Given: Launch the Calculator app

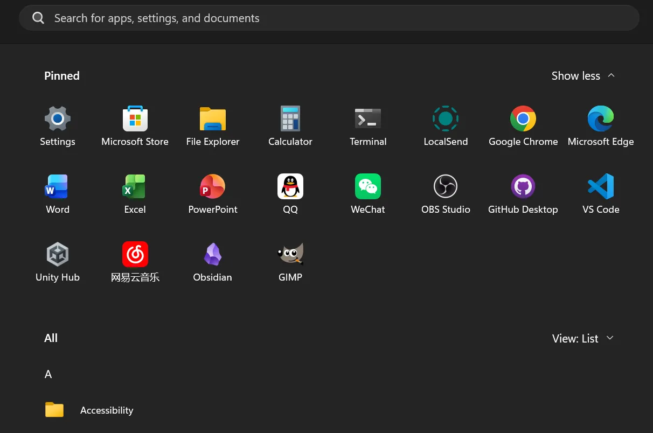Looking at the screenshot, I should [x=290, y=126].
